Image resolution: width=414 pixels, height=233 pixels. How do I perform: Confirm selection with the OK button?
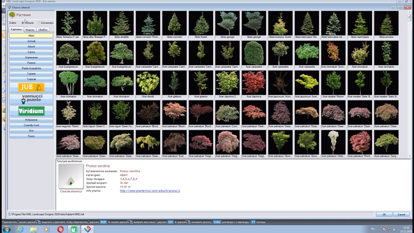coord(384,215)
